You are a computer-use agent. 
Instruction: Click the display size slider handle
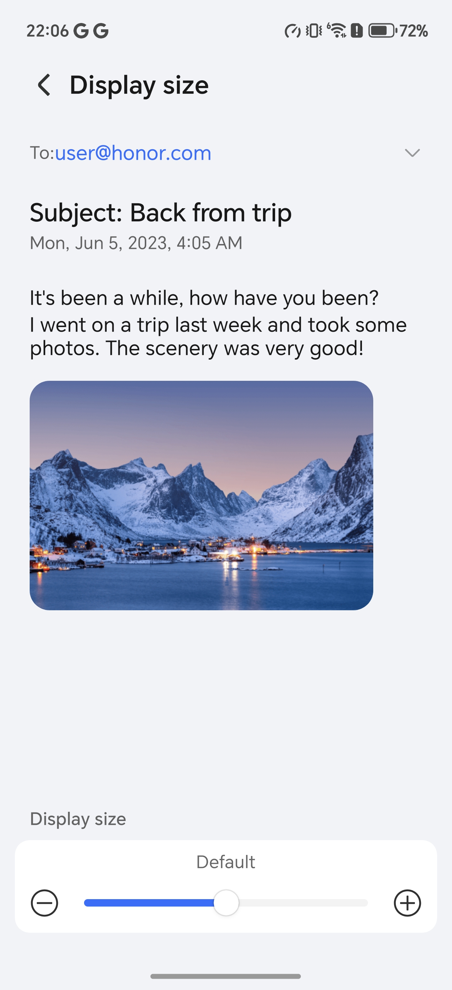pos(226,903)
